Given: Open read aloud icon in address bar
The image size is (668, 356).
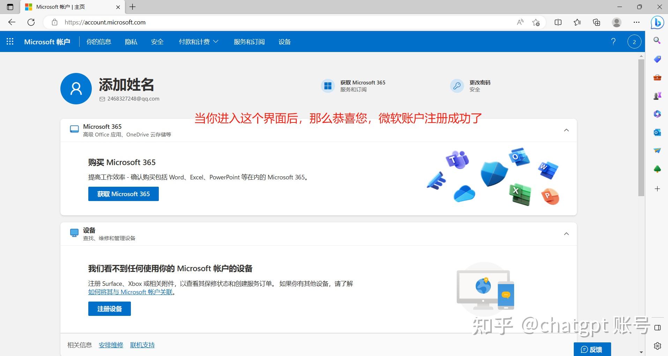Looking at the screenshot, I should point(520,22).
